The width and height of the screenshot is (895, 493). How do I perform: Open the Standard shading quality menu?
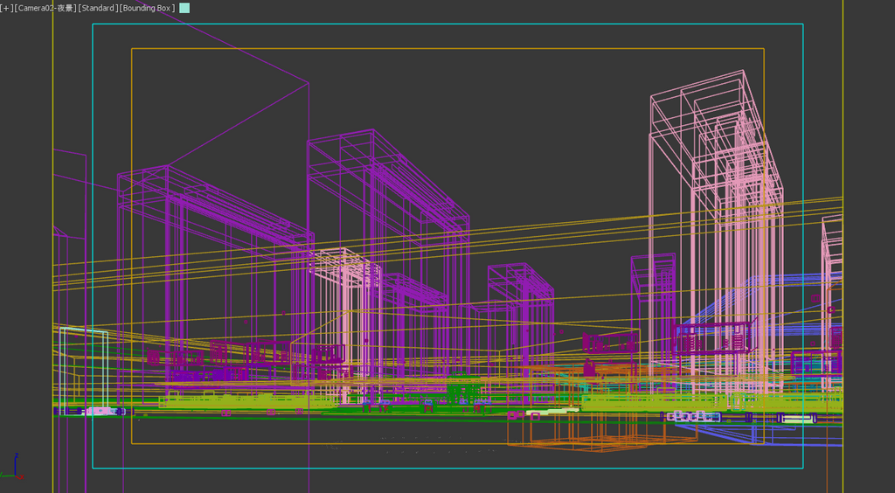click(97, 8)
